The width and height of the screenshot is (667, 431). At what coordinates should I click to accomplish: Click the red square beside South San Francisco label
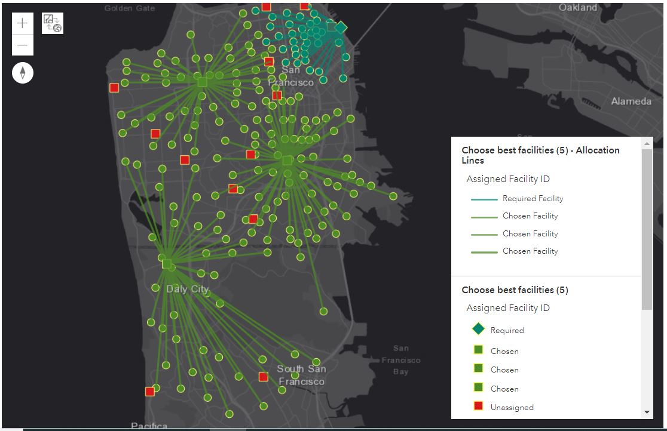[263, 377]
